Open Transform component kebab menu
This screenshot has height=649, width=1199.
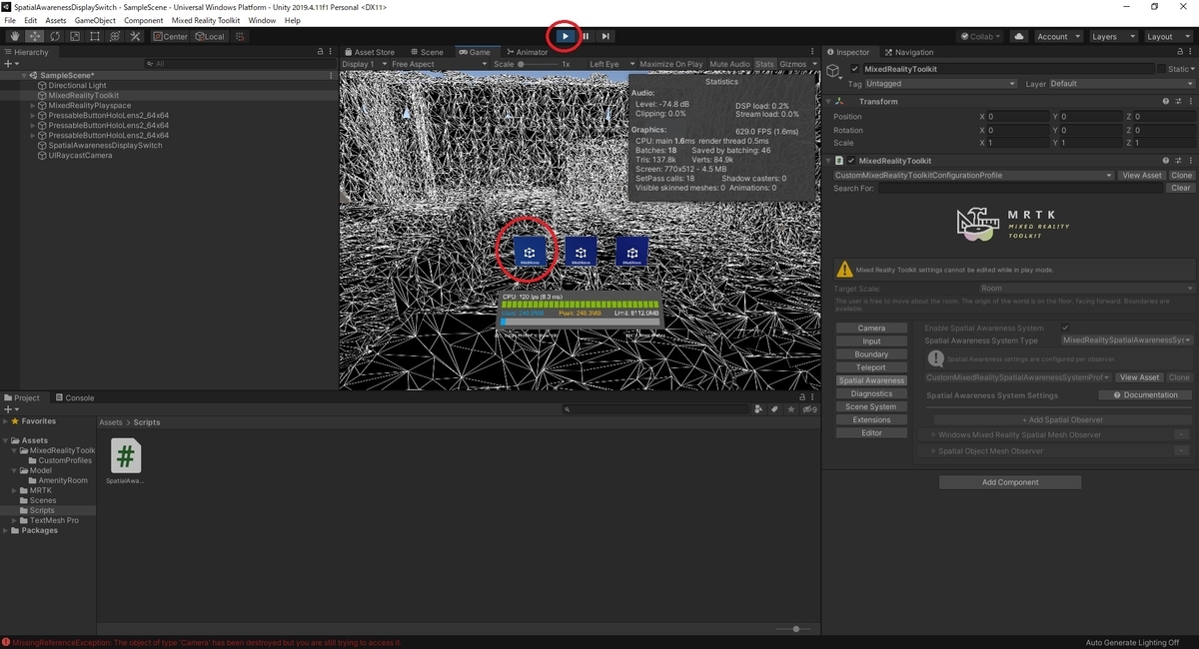[1190, 102]
